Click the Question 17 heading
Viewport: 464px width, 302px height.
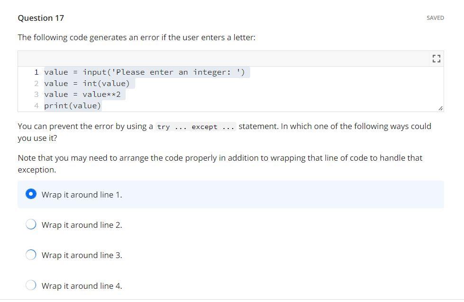(x=41, y=17)
